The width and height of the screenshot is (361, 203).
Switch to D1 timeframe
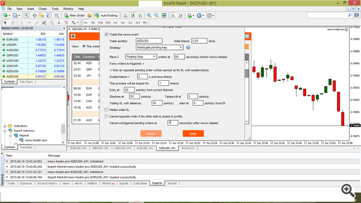[130, 23]
